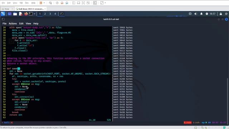
Task: Expand the terminal launcher dropdown arrow
Action: coord(34,14)
